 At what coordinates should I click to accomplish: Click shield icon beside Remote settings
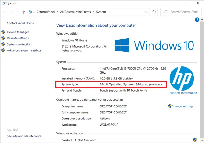coord(3,38)
